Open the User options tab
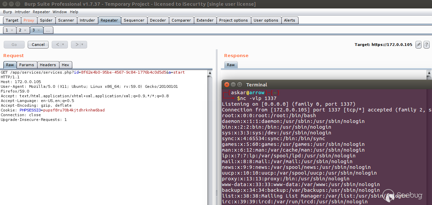432x205 pixels. 266,20
